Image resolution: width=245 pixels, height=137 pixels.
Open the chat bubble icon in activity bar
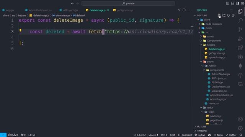[240, 84]
